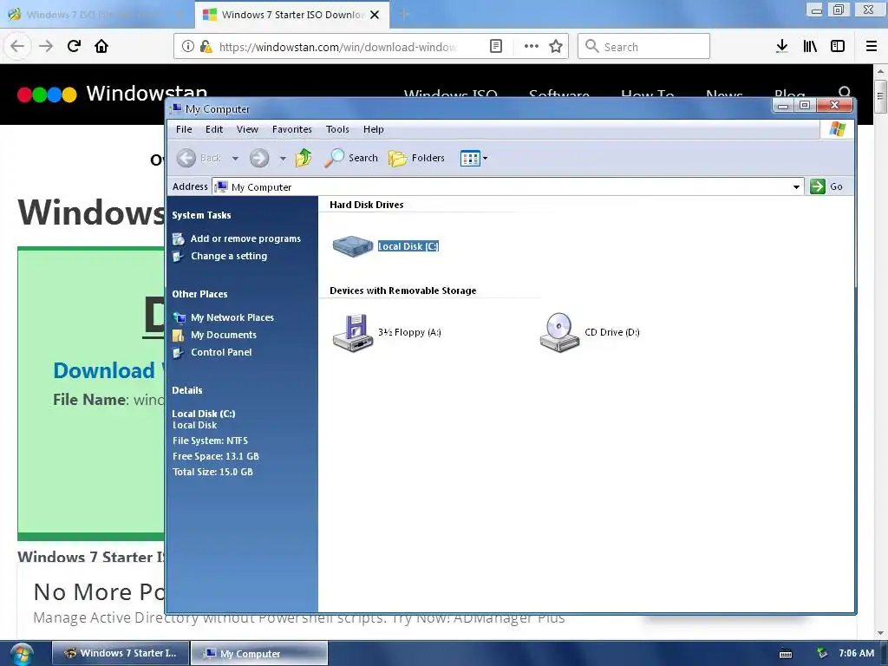Open the browser downloads arrow
The width and height of the screenshot is (888, 666).
pyautogui.click(x=781, y=47)
